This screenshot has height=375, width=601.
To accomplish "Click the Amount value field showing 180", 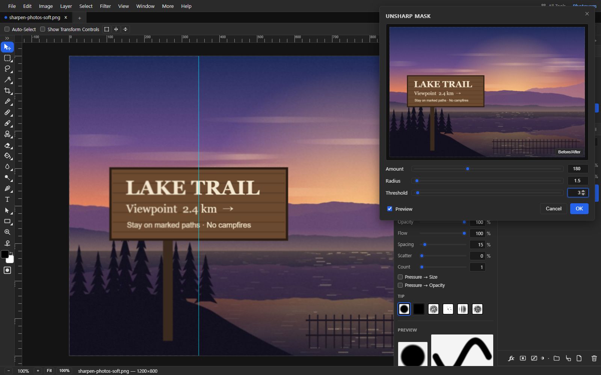I will [578, 169].
